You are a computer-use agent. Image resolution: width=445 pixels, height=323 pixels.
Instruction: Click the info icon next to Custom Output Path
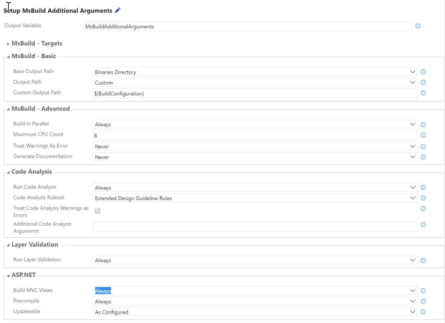click(423, 93)
